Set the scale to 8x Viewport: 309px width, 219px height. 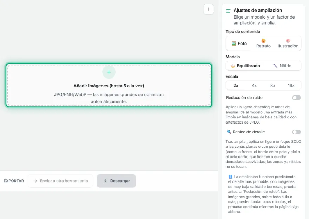[273, 86]
